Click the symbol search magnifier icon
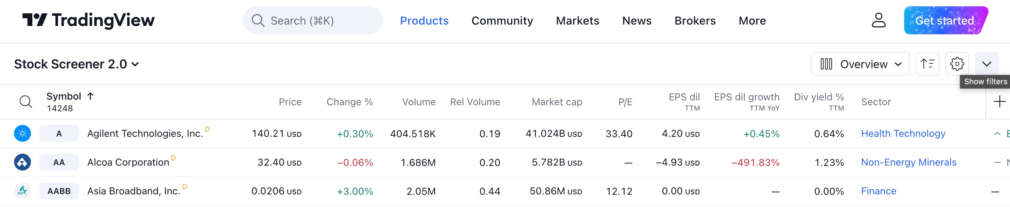 [x=26, y=102]
